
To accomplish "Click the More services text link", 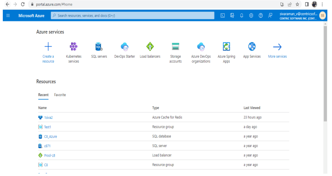I will click(x=277, y=57).
